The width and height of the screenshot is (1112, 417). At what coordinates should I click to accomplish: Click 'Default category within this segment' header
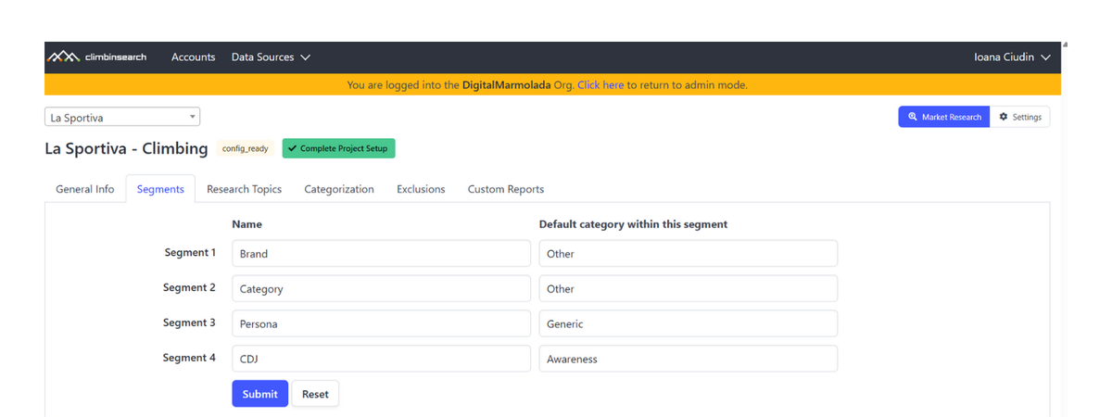click(x=633, y=224)
